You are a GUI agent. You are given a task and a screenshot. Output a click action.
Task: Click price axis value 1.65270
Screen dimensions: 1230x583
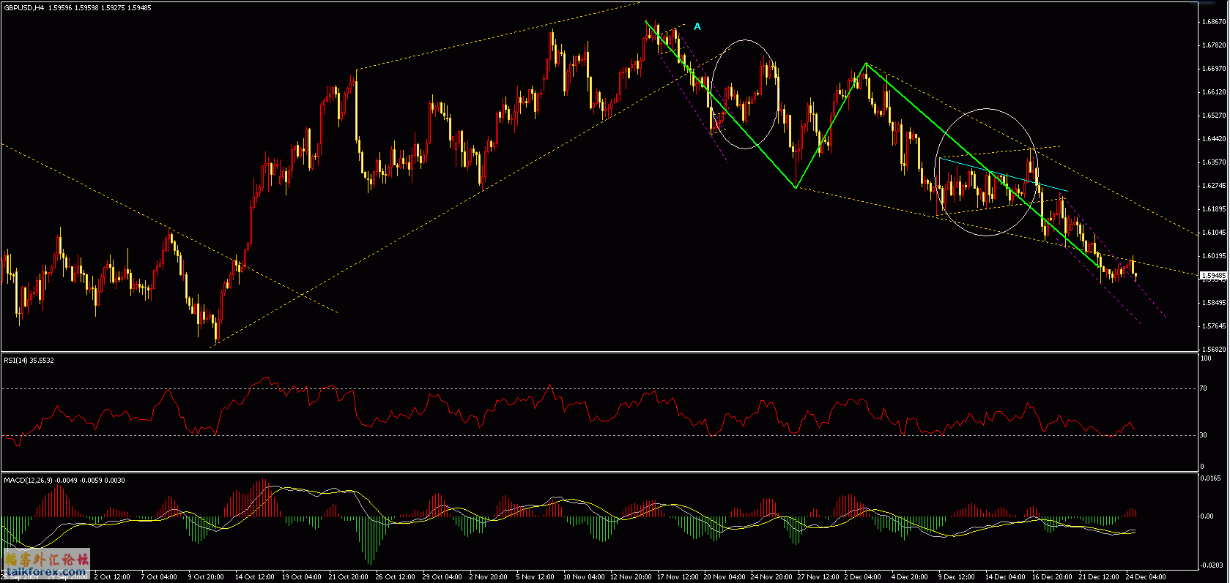click(1214, 116)
